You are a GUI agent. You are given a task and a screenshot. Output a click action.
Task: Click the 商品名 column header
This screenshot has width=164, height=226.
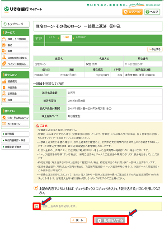59,59
